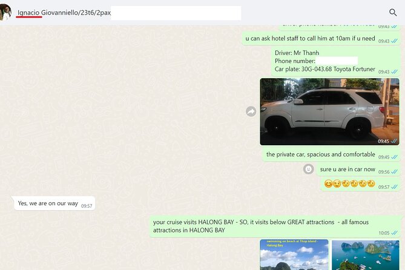Select "the private car, spacious and comfortable" message
This screenshot has width=405, height=270.
(x=321, y=155)
